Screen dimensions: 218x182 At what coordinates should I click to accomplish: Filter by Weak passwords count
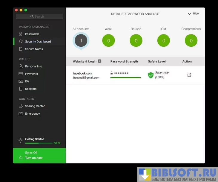coord(108,41)
